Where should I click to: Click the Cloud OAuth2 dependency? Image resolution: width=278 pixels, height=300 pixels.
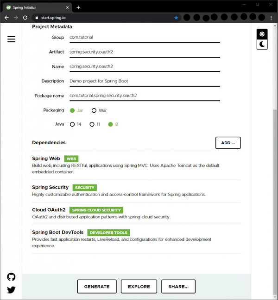point(136,214)
